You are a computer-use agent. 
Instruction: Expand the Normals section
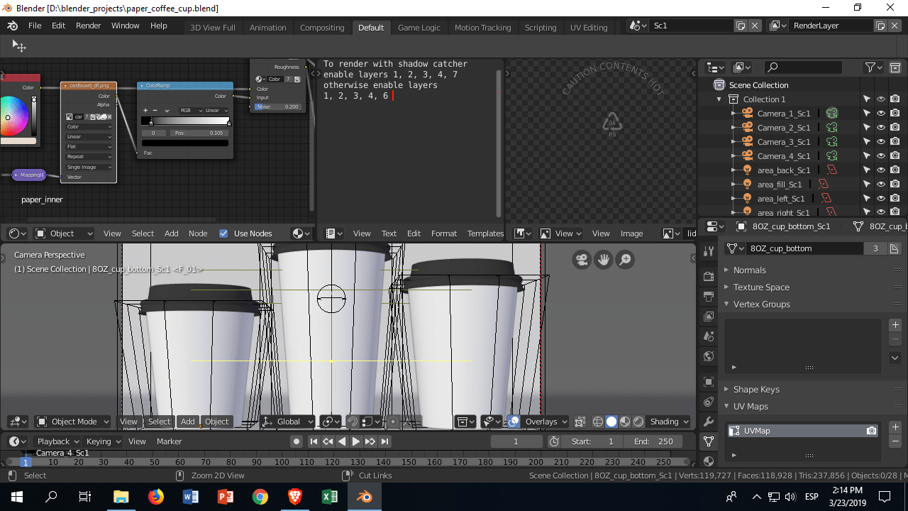pyautogui.click(x=727, y=270)
